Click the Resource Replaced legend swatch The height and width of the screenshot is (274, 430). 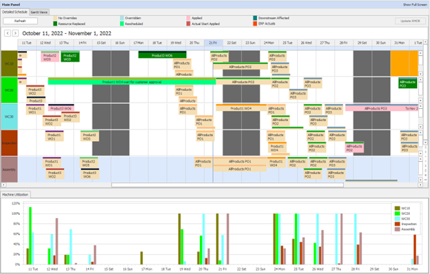click(x=55, y=24)
